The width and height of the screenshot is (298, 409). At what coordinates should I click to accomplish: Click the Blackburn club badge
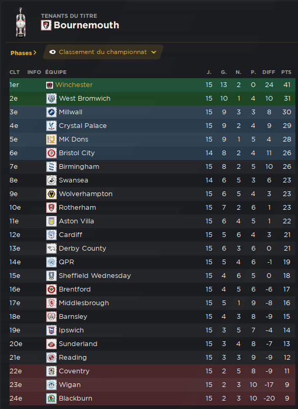[51, 399]
